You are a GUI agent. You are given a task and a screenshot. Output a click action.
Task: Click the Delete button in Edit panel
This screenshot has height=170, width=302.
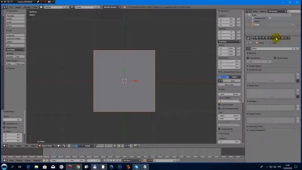[x=15, y=42]
